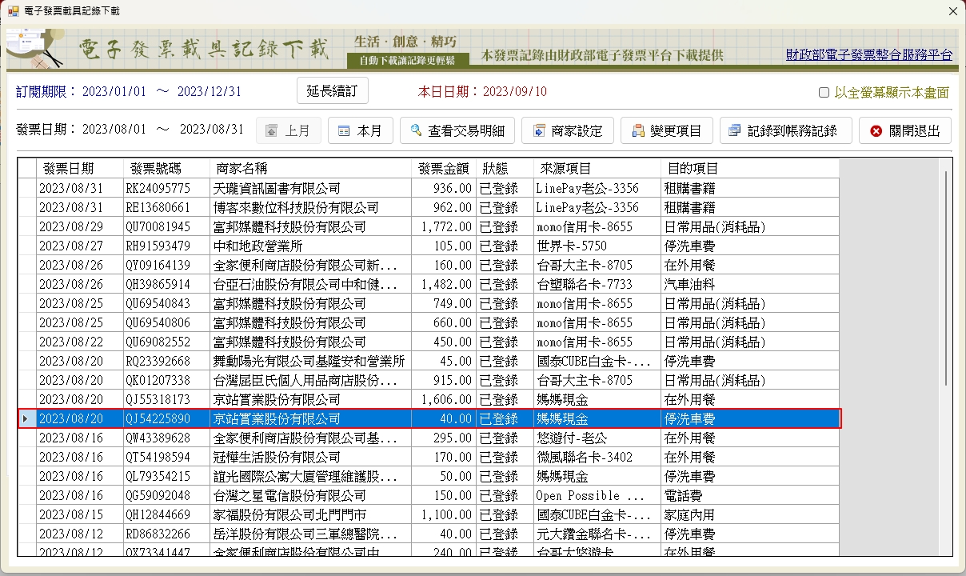The image size is (966, 576).
Task: Click the 發票日期 column header
Action: point(80,168)
